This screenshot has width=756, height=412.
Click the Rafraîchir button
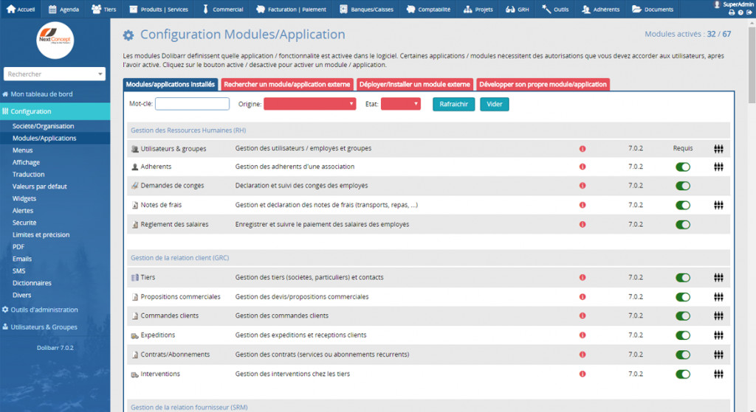click(x=453, y=104)
